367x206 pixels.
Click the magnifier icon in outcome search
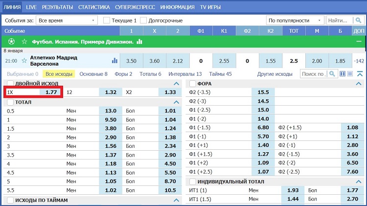pos(332,74)
